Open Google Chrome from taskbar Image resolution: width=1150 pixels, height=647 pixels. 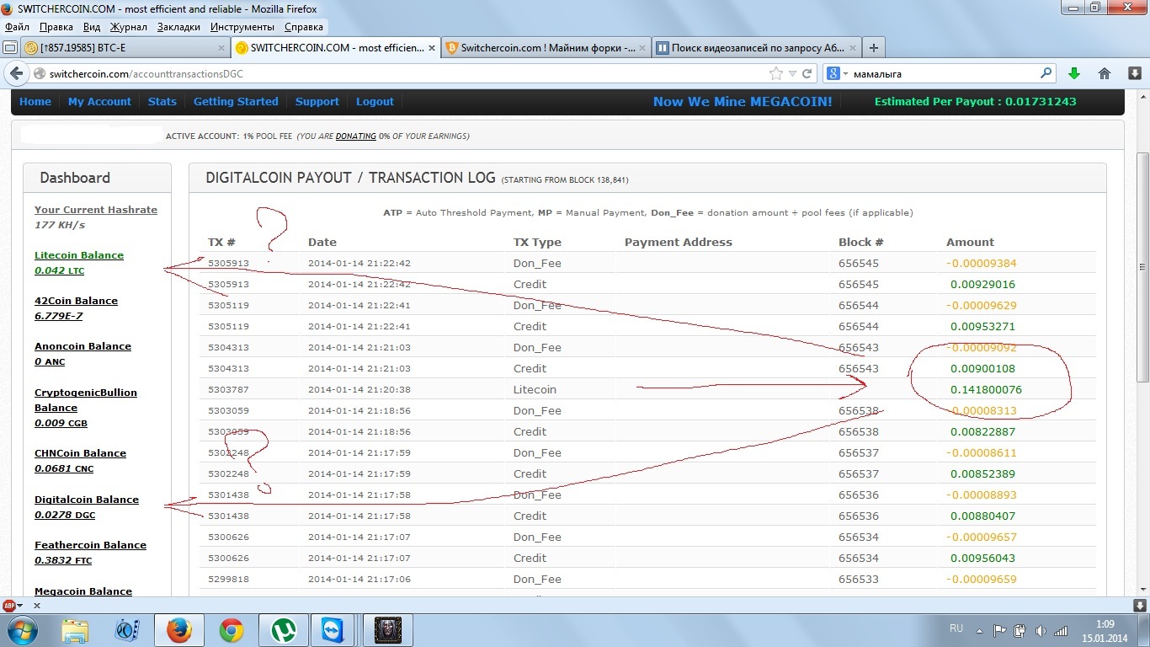(232, 630)
